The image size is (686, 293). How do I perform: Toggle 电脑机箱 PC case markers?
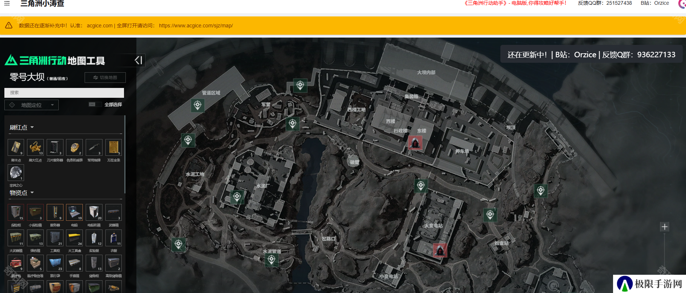pos(94,212)
